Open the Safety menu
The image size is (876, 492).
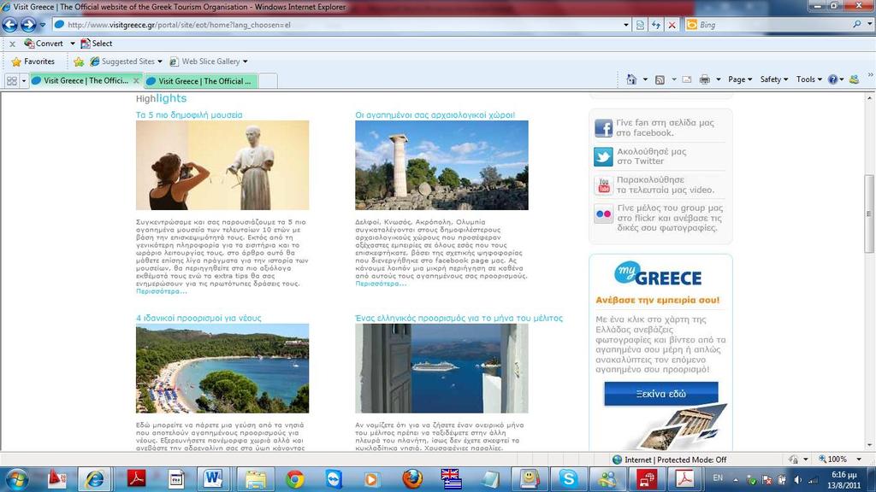point(773,79)
